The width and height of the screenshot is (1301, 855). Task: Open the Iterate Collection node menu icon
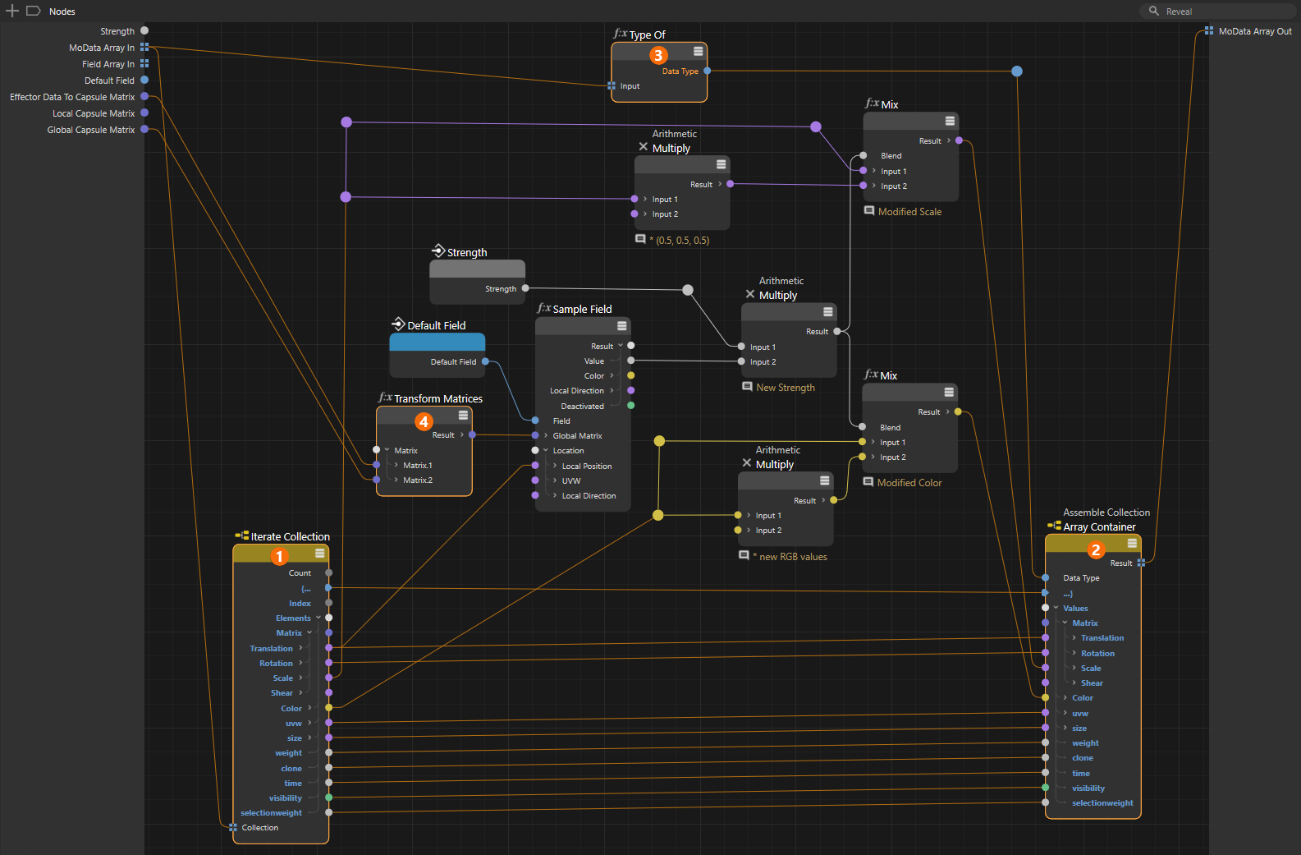pos(319,553)
